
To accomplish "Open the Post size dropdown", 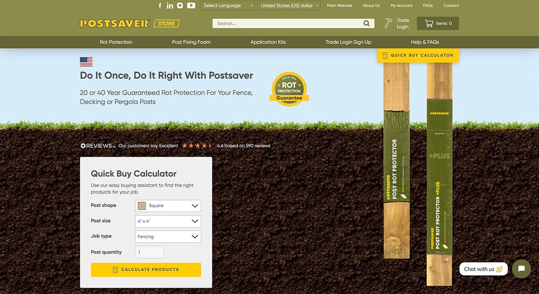I will pos(168,221).
